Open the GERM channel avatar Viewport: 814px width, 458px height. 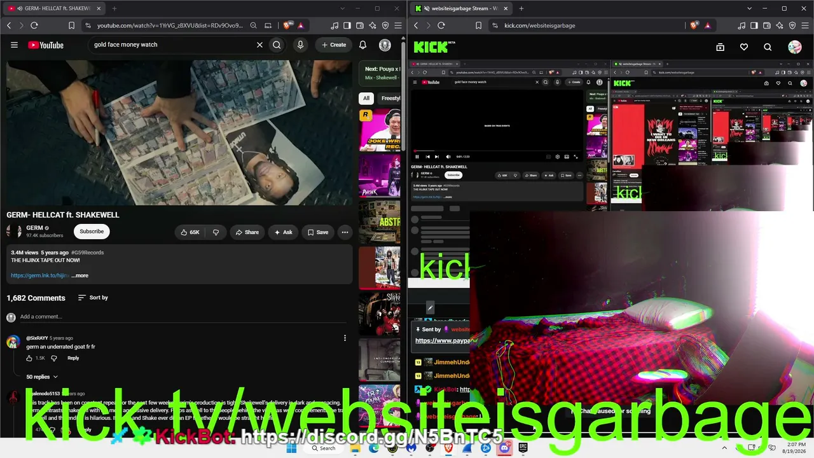coord(14,232)
